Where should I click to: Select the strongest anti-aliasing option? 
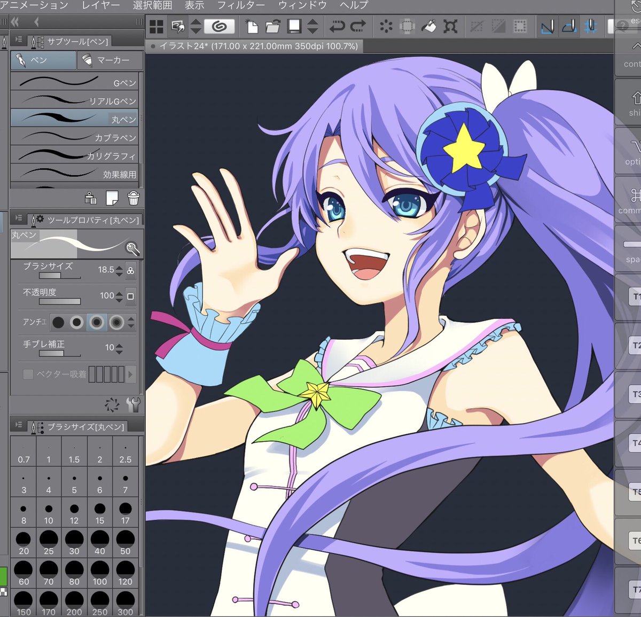tap(116, 322)
